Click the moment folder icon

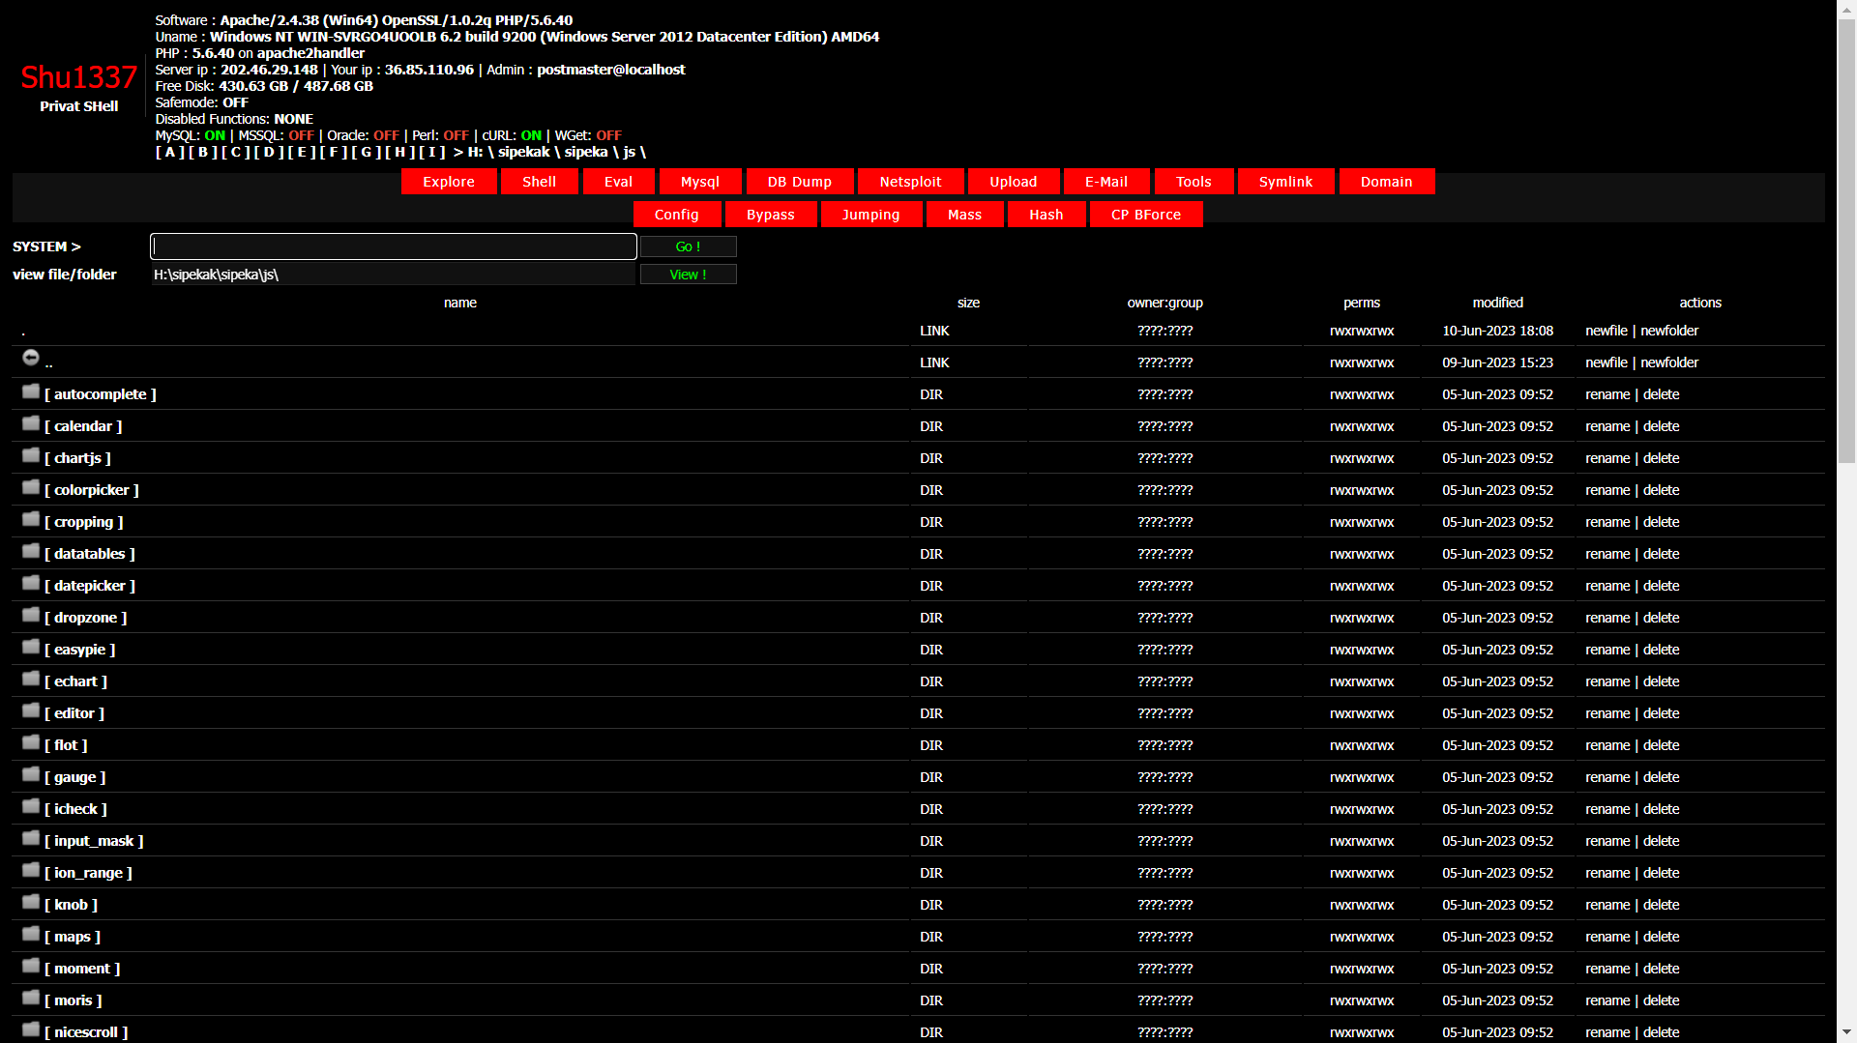[x=31, y=966]
